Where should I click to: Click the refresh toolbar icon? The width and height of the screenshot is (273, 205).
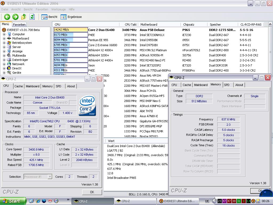tap(32, 17)
